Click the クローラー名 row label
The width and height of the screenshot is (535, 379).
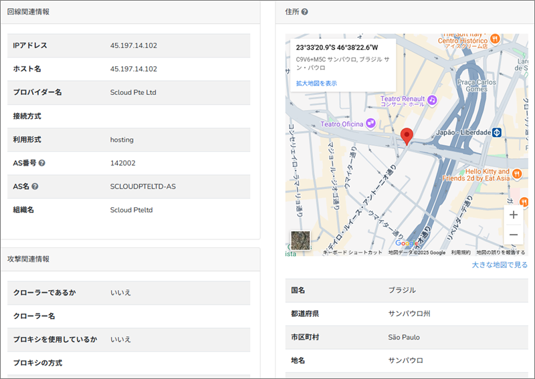[34, 316]
